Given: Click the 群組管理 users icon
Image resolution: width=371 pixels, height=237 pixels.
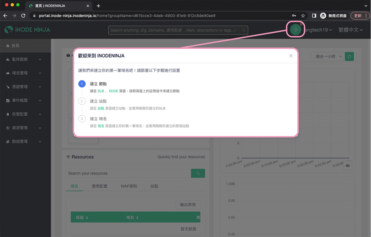Looking at the screenshot, I should coord(8,142).
